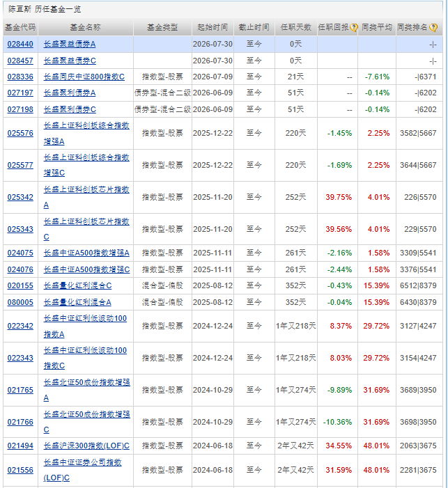
Task: Open fund code 024076
Action: coord(20,269)
